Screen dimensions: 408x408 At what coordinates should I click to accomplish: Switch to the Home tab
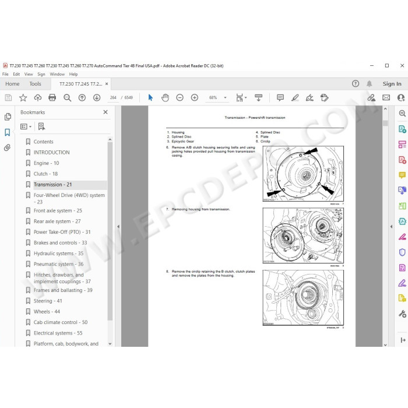pyautogui.click(x=12, y=84)
